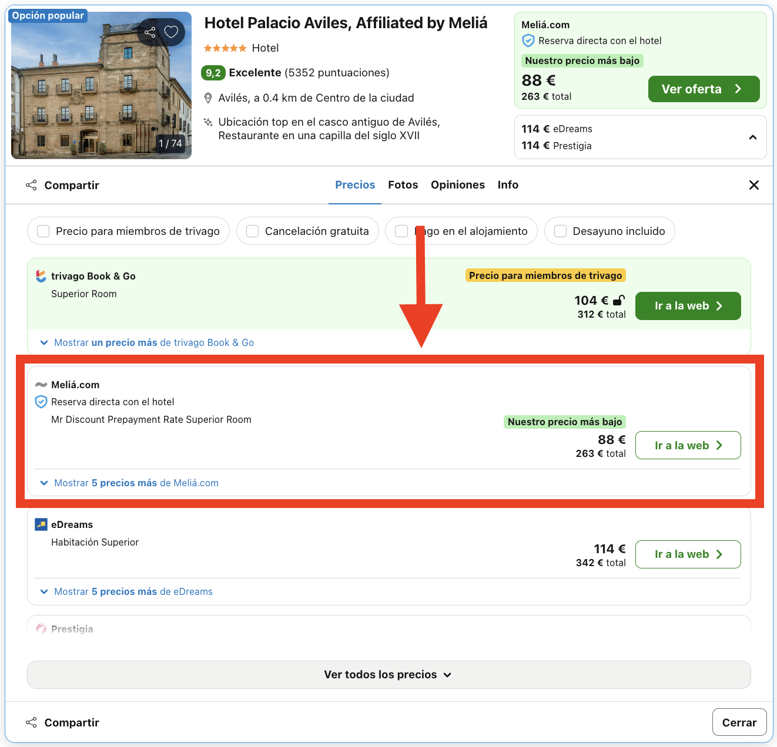Click the eDreams provider logo
Viewport: 777px width, 747px height.
(x=40, y=524)
